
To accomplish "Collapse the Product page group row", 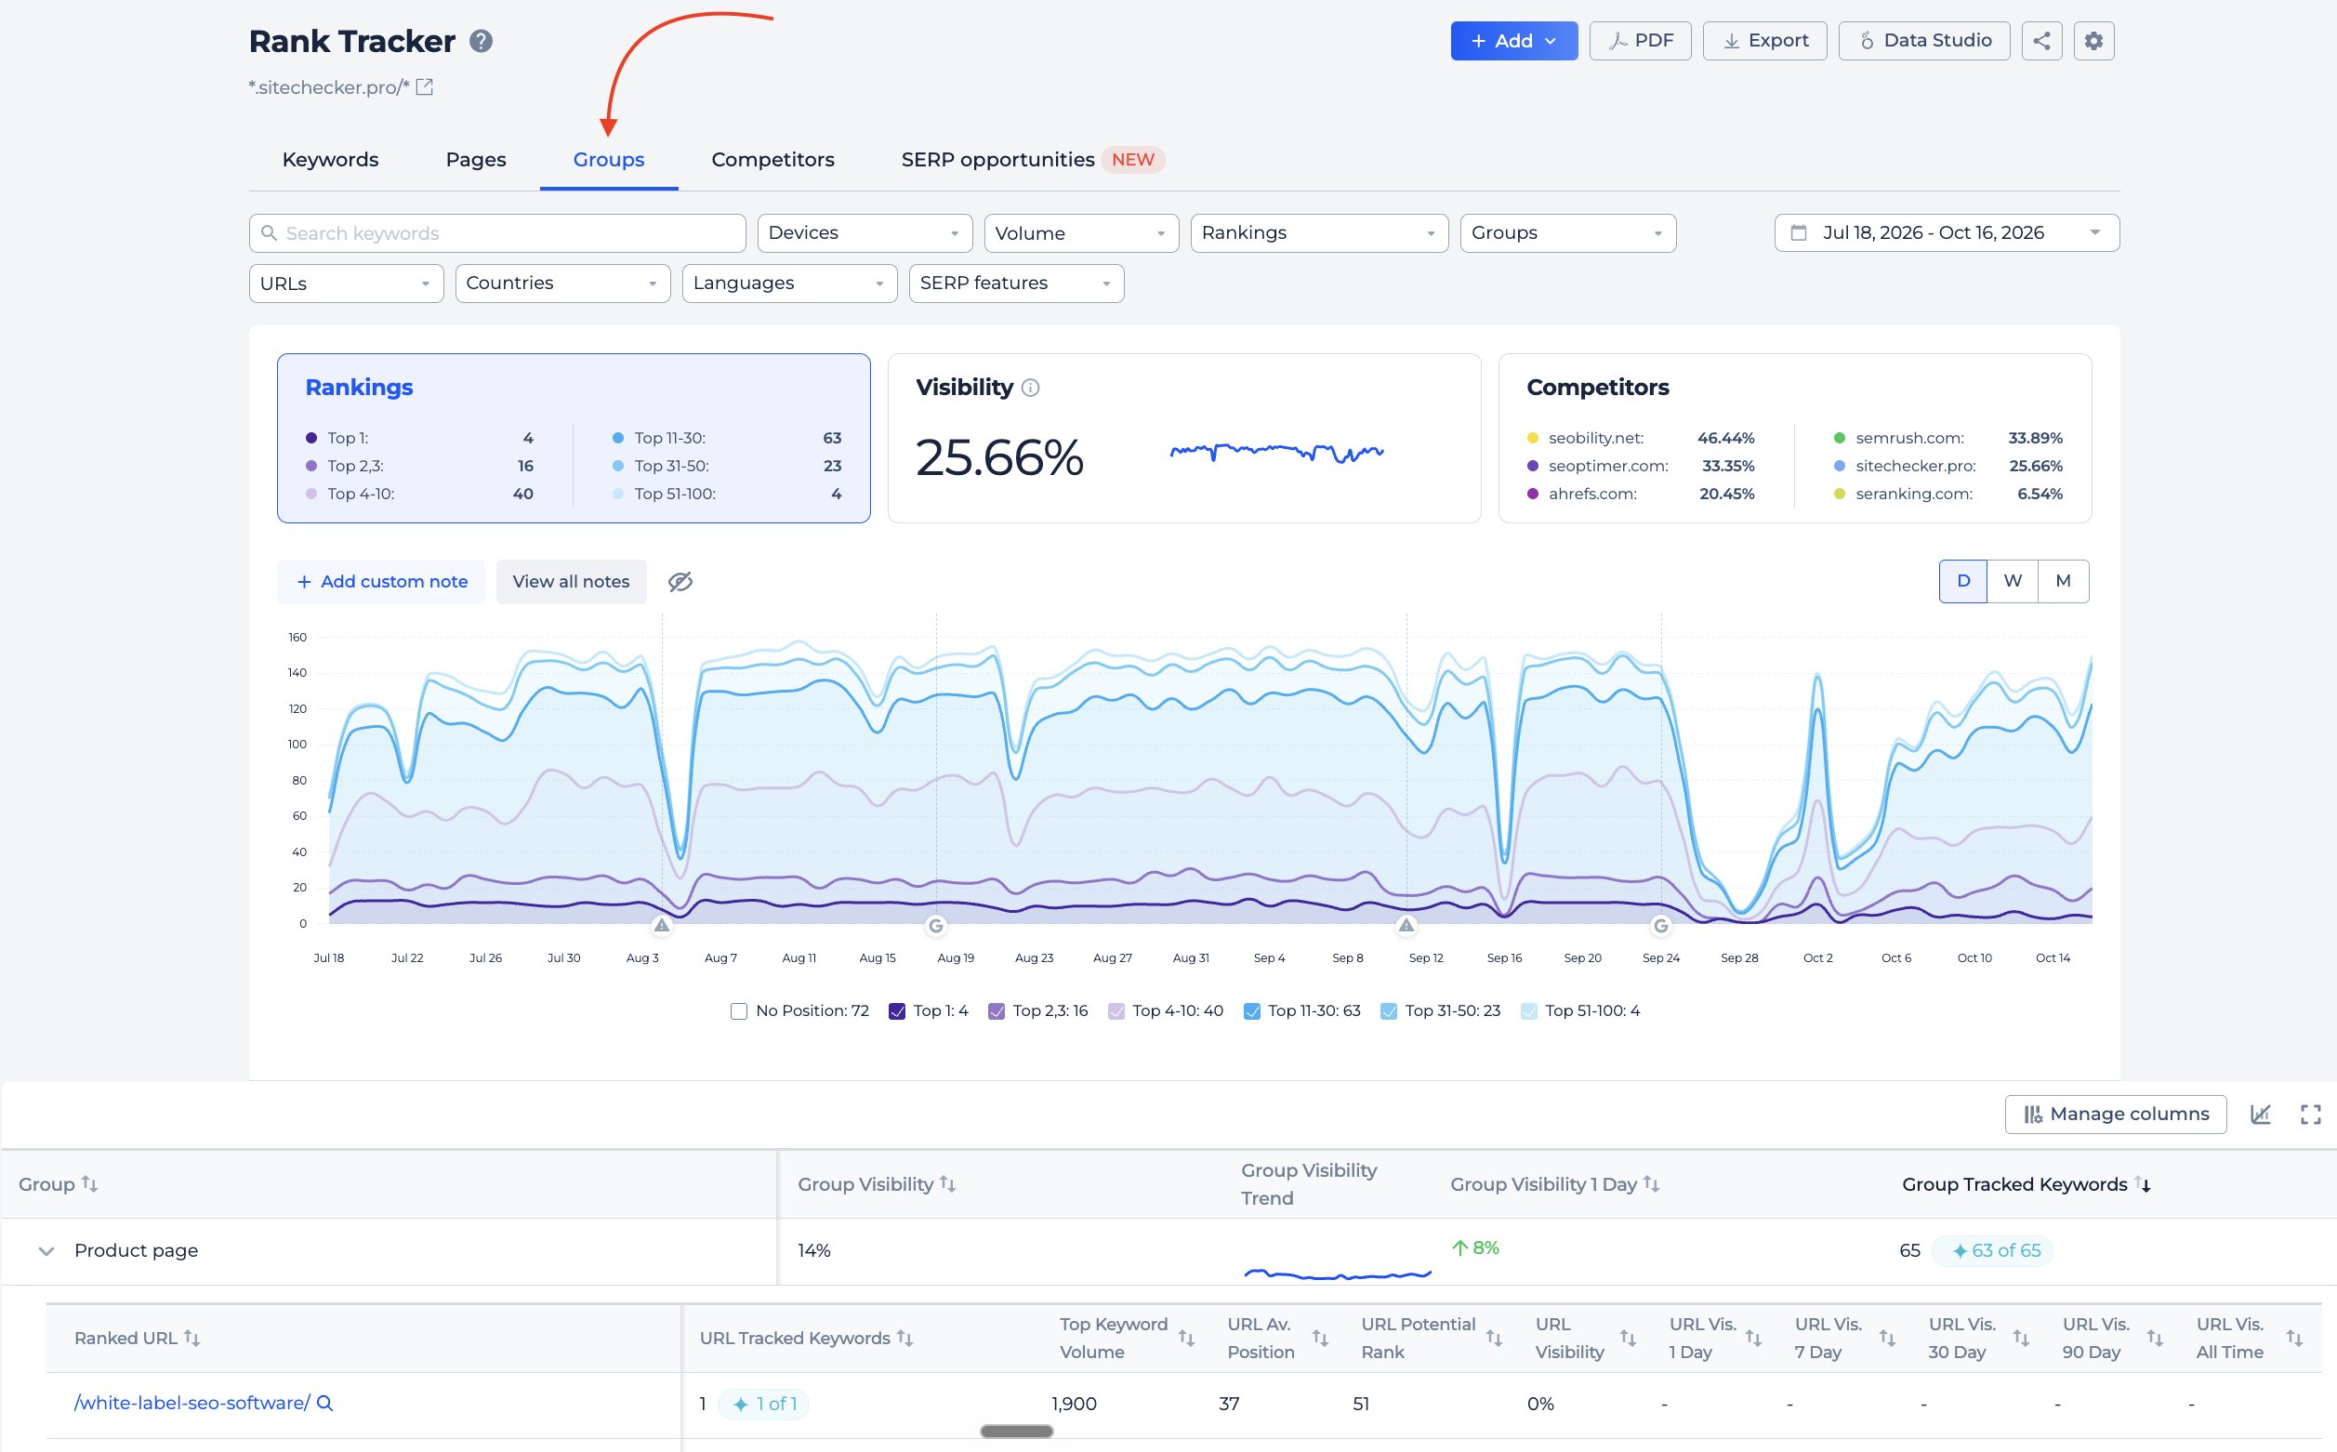I will click(x=46, y=1251).
